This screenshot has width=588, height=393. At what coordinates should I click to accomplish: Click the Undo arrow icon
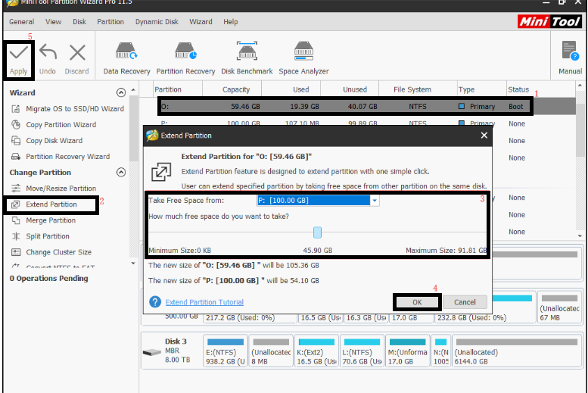pos(48,52)
